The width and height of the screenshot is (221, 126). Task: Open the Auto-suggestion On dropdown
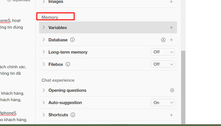[x=163, y=103]
